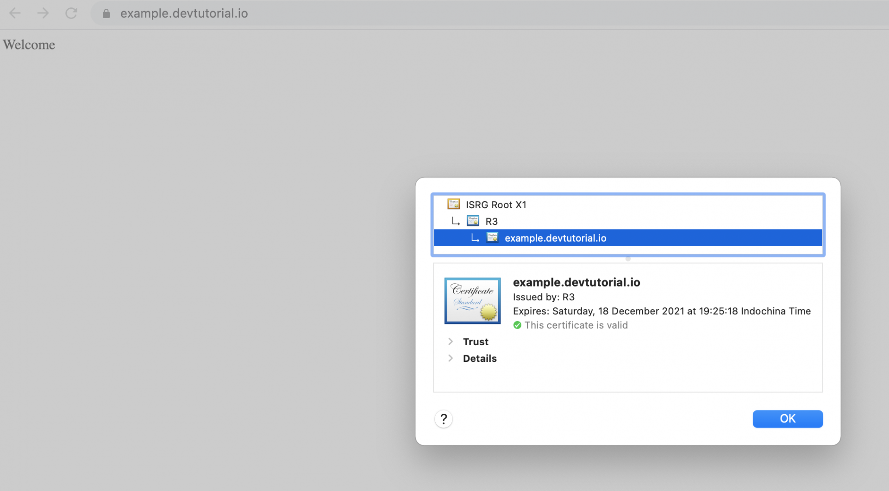Click the example.devtutorial.io certificate icon in tree

tap(492, 237)
